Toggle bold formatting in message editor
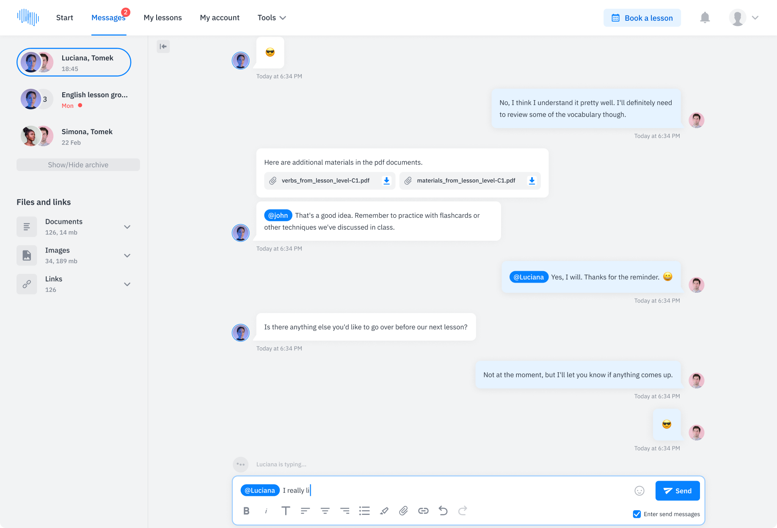 (247, 511)
